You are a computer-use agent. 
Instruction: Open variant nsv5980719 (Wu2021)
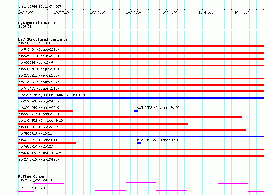[36, 133]
